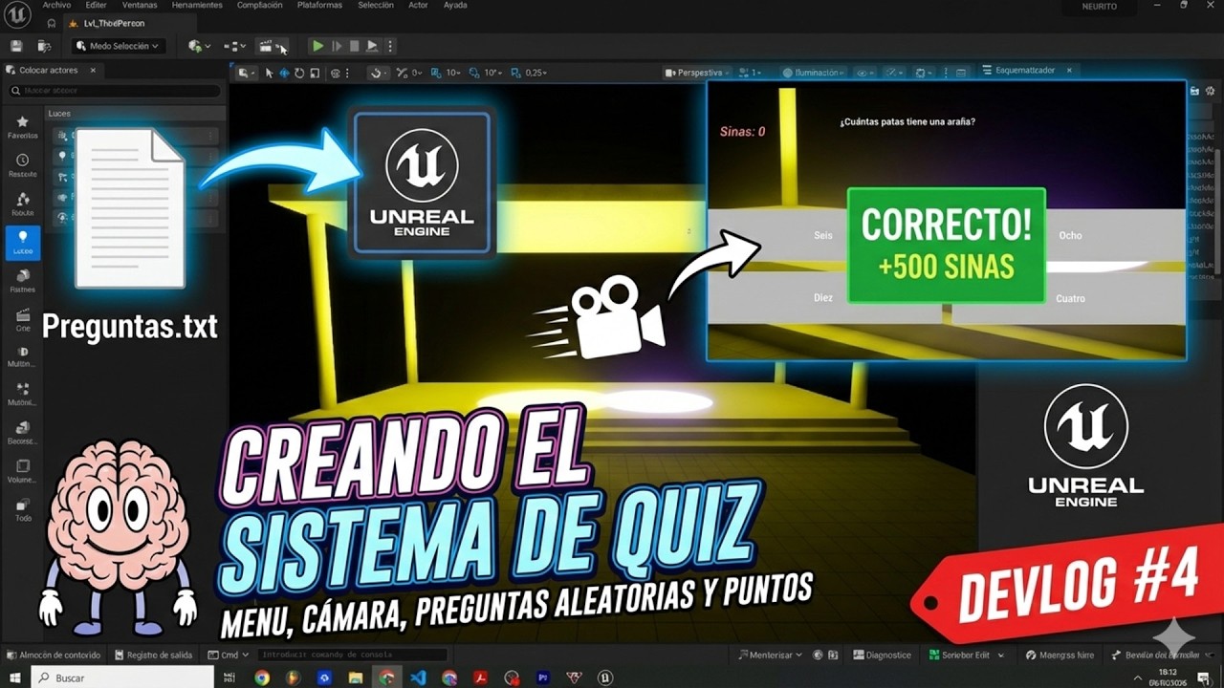Image resolution: width=1224 pixels, height=688 pixels.
Task: Toggle surface snapping in viewport toolbar
Action: [378, 73]
